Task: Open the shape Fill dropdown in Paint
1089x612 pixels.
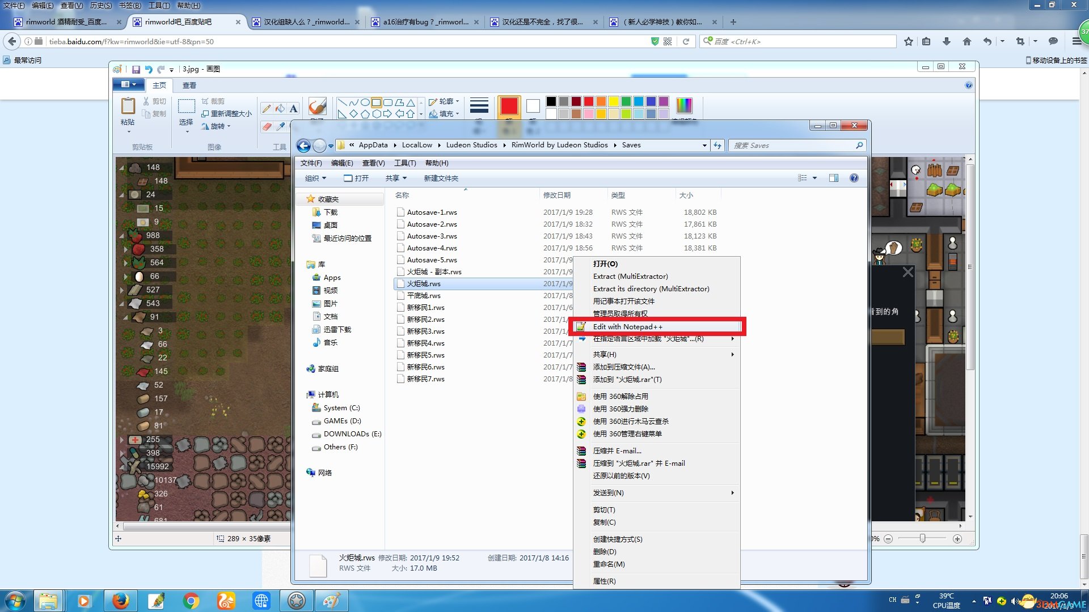Action: (444, 114)
